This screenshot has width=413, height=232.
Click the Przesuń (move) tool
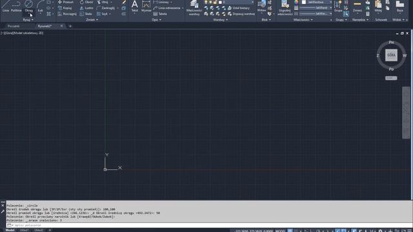(66, 2)
